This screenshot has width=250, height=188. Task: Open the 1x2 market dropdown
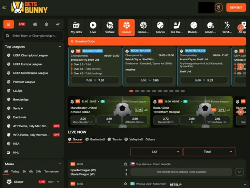click(156, 152)
